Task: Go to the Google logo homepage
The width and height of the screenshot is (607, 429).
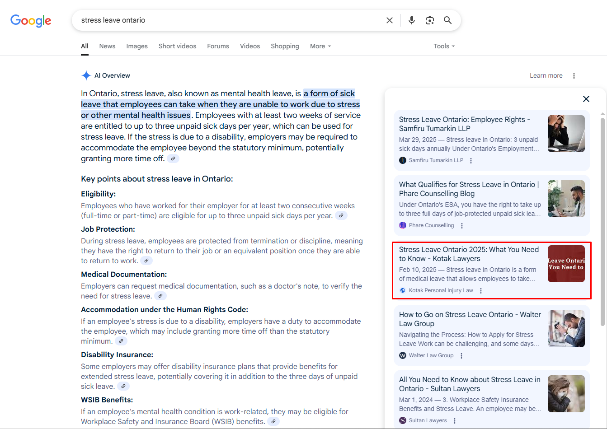Action: tap(31, 21)
